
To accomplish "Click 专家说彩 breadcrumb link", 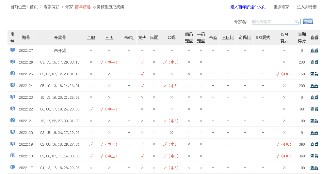I will [x=51, y=7].
